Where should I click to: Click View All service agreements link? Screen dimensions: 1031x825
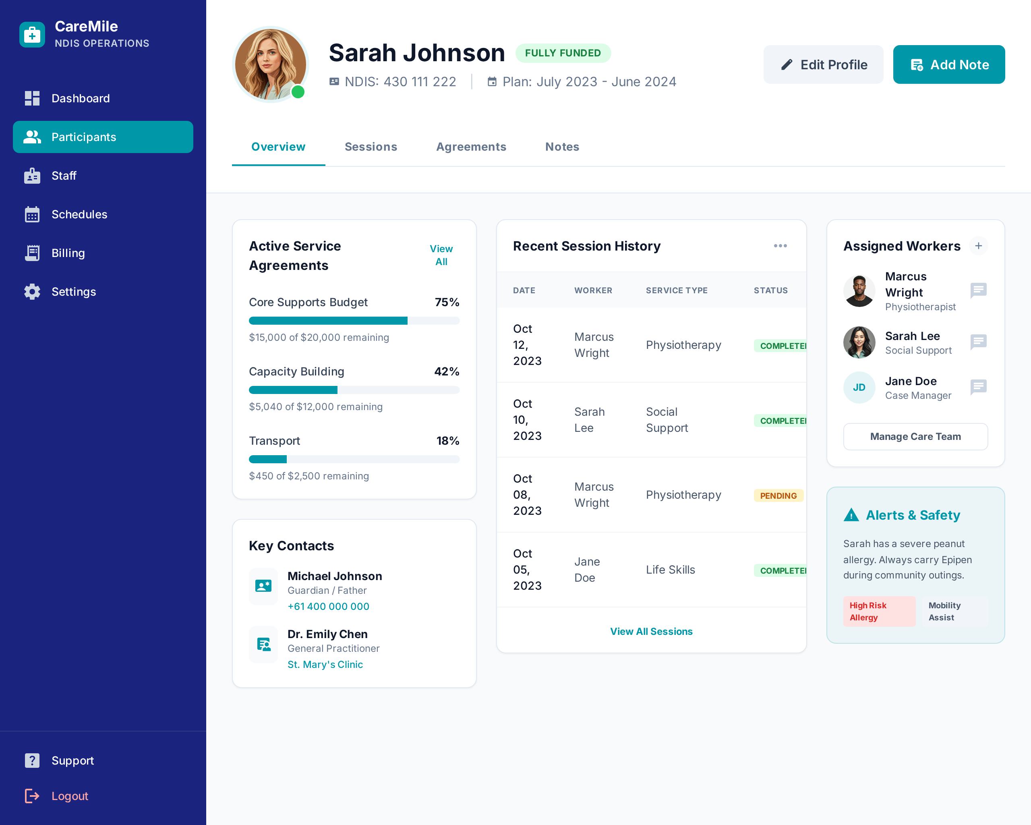441,255
